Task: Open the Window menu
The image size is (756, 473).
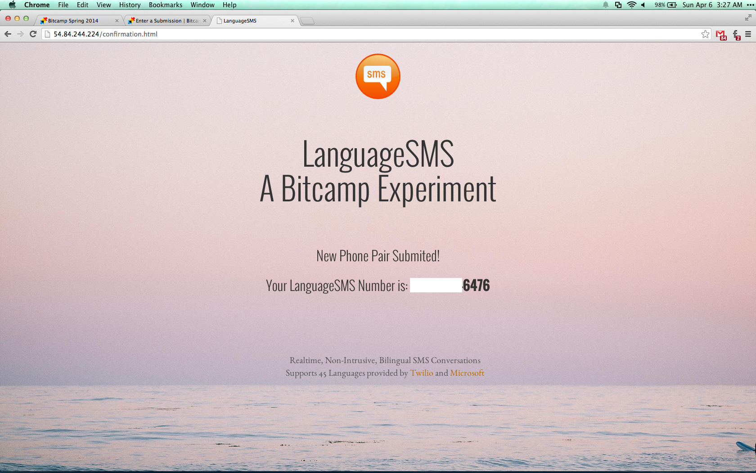Action: 202,5
